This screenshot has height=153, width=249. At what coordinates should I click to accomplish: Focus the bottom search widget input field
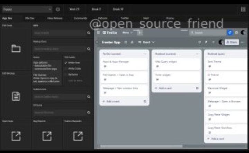(59, 113)
